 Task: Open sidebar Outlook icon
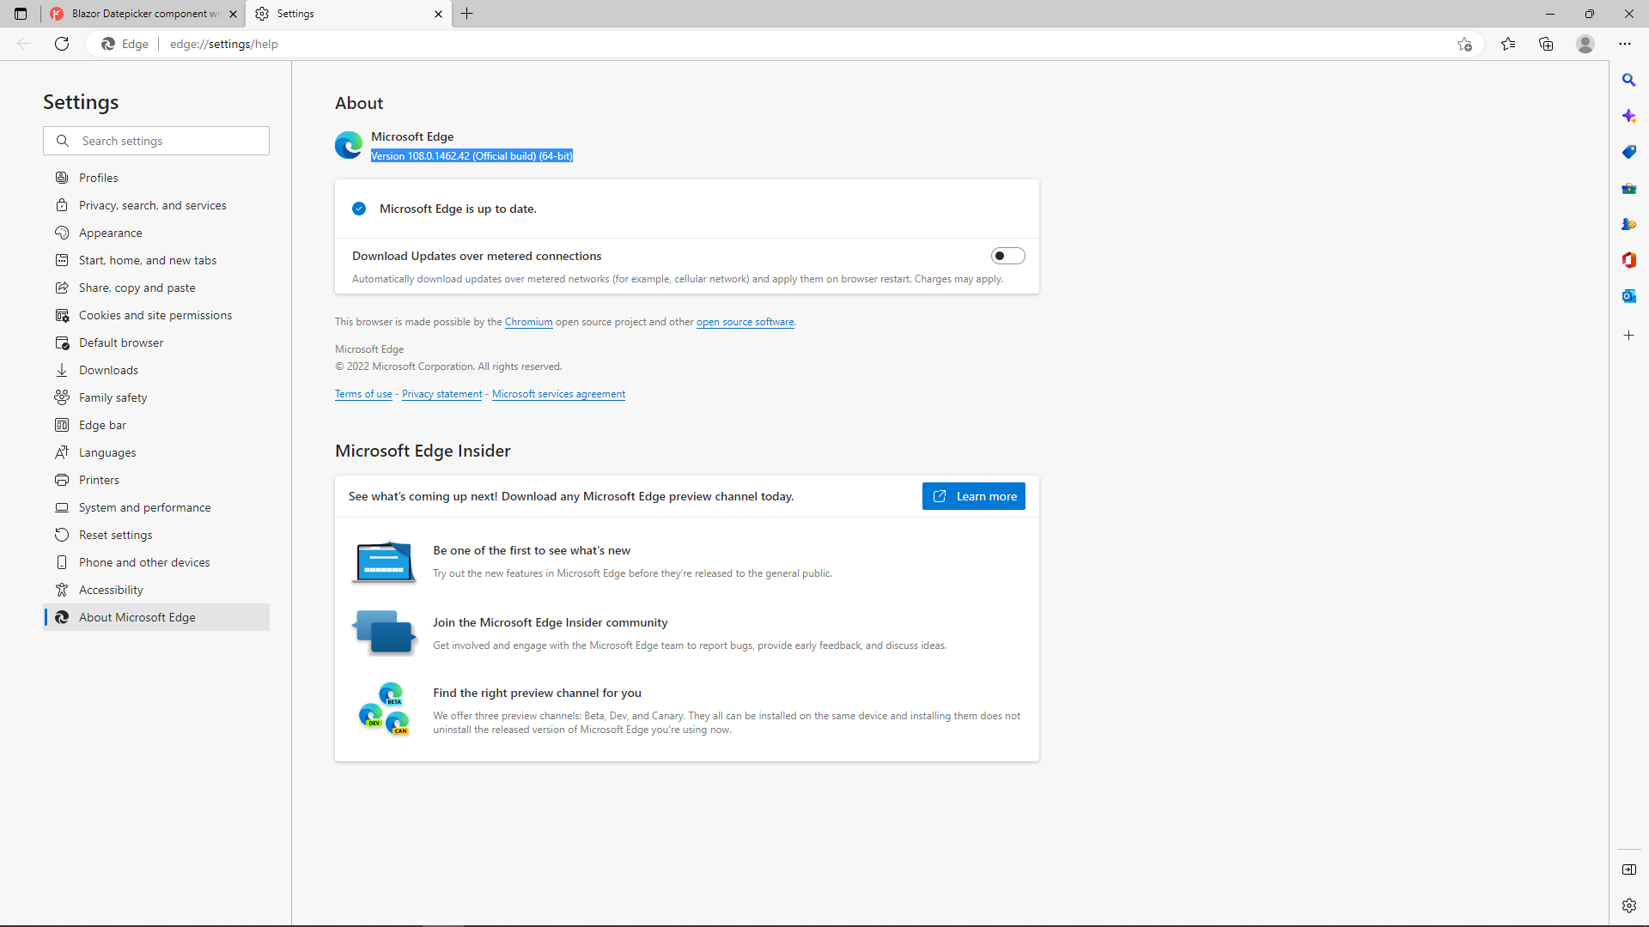click(1628, 296)
